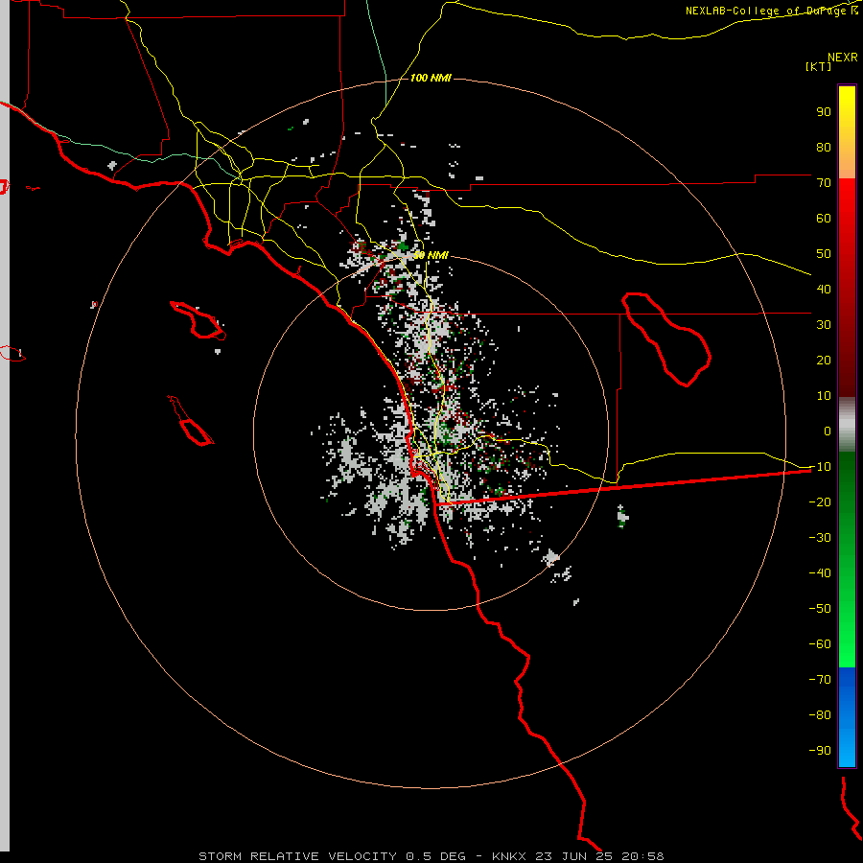Click the 50 NMI range ring label
863x863 pixels.
coord(431,255)
